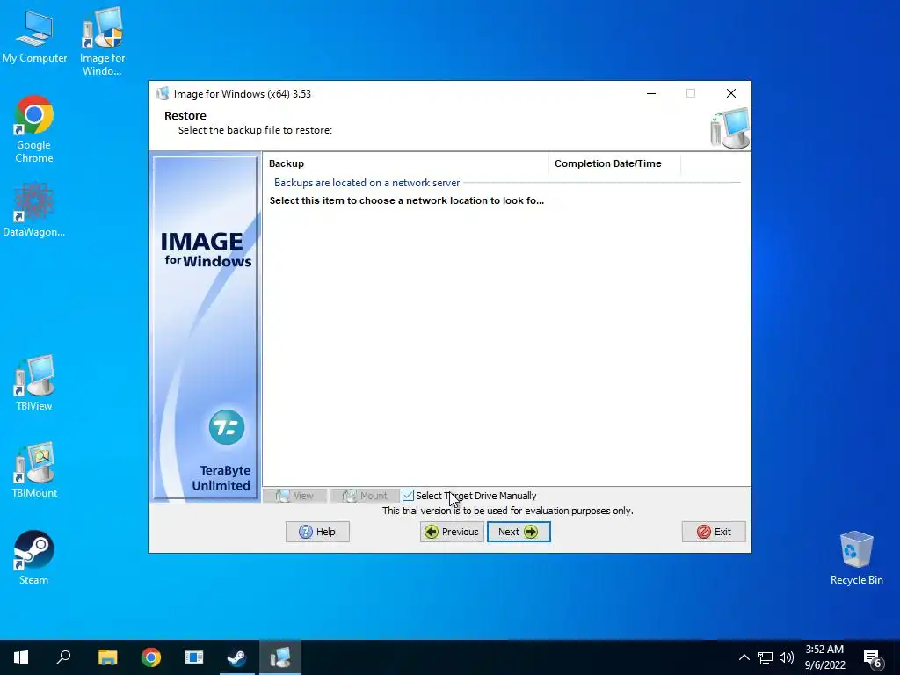Uncheck Select Target Drive Manually
900x675 pixels.
click(x=408, y=496)
